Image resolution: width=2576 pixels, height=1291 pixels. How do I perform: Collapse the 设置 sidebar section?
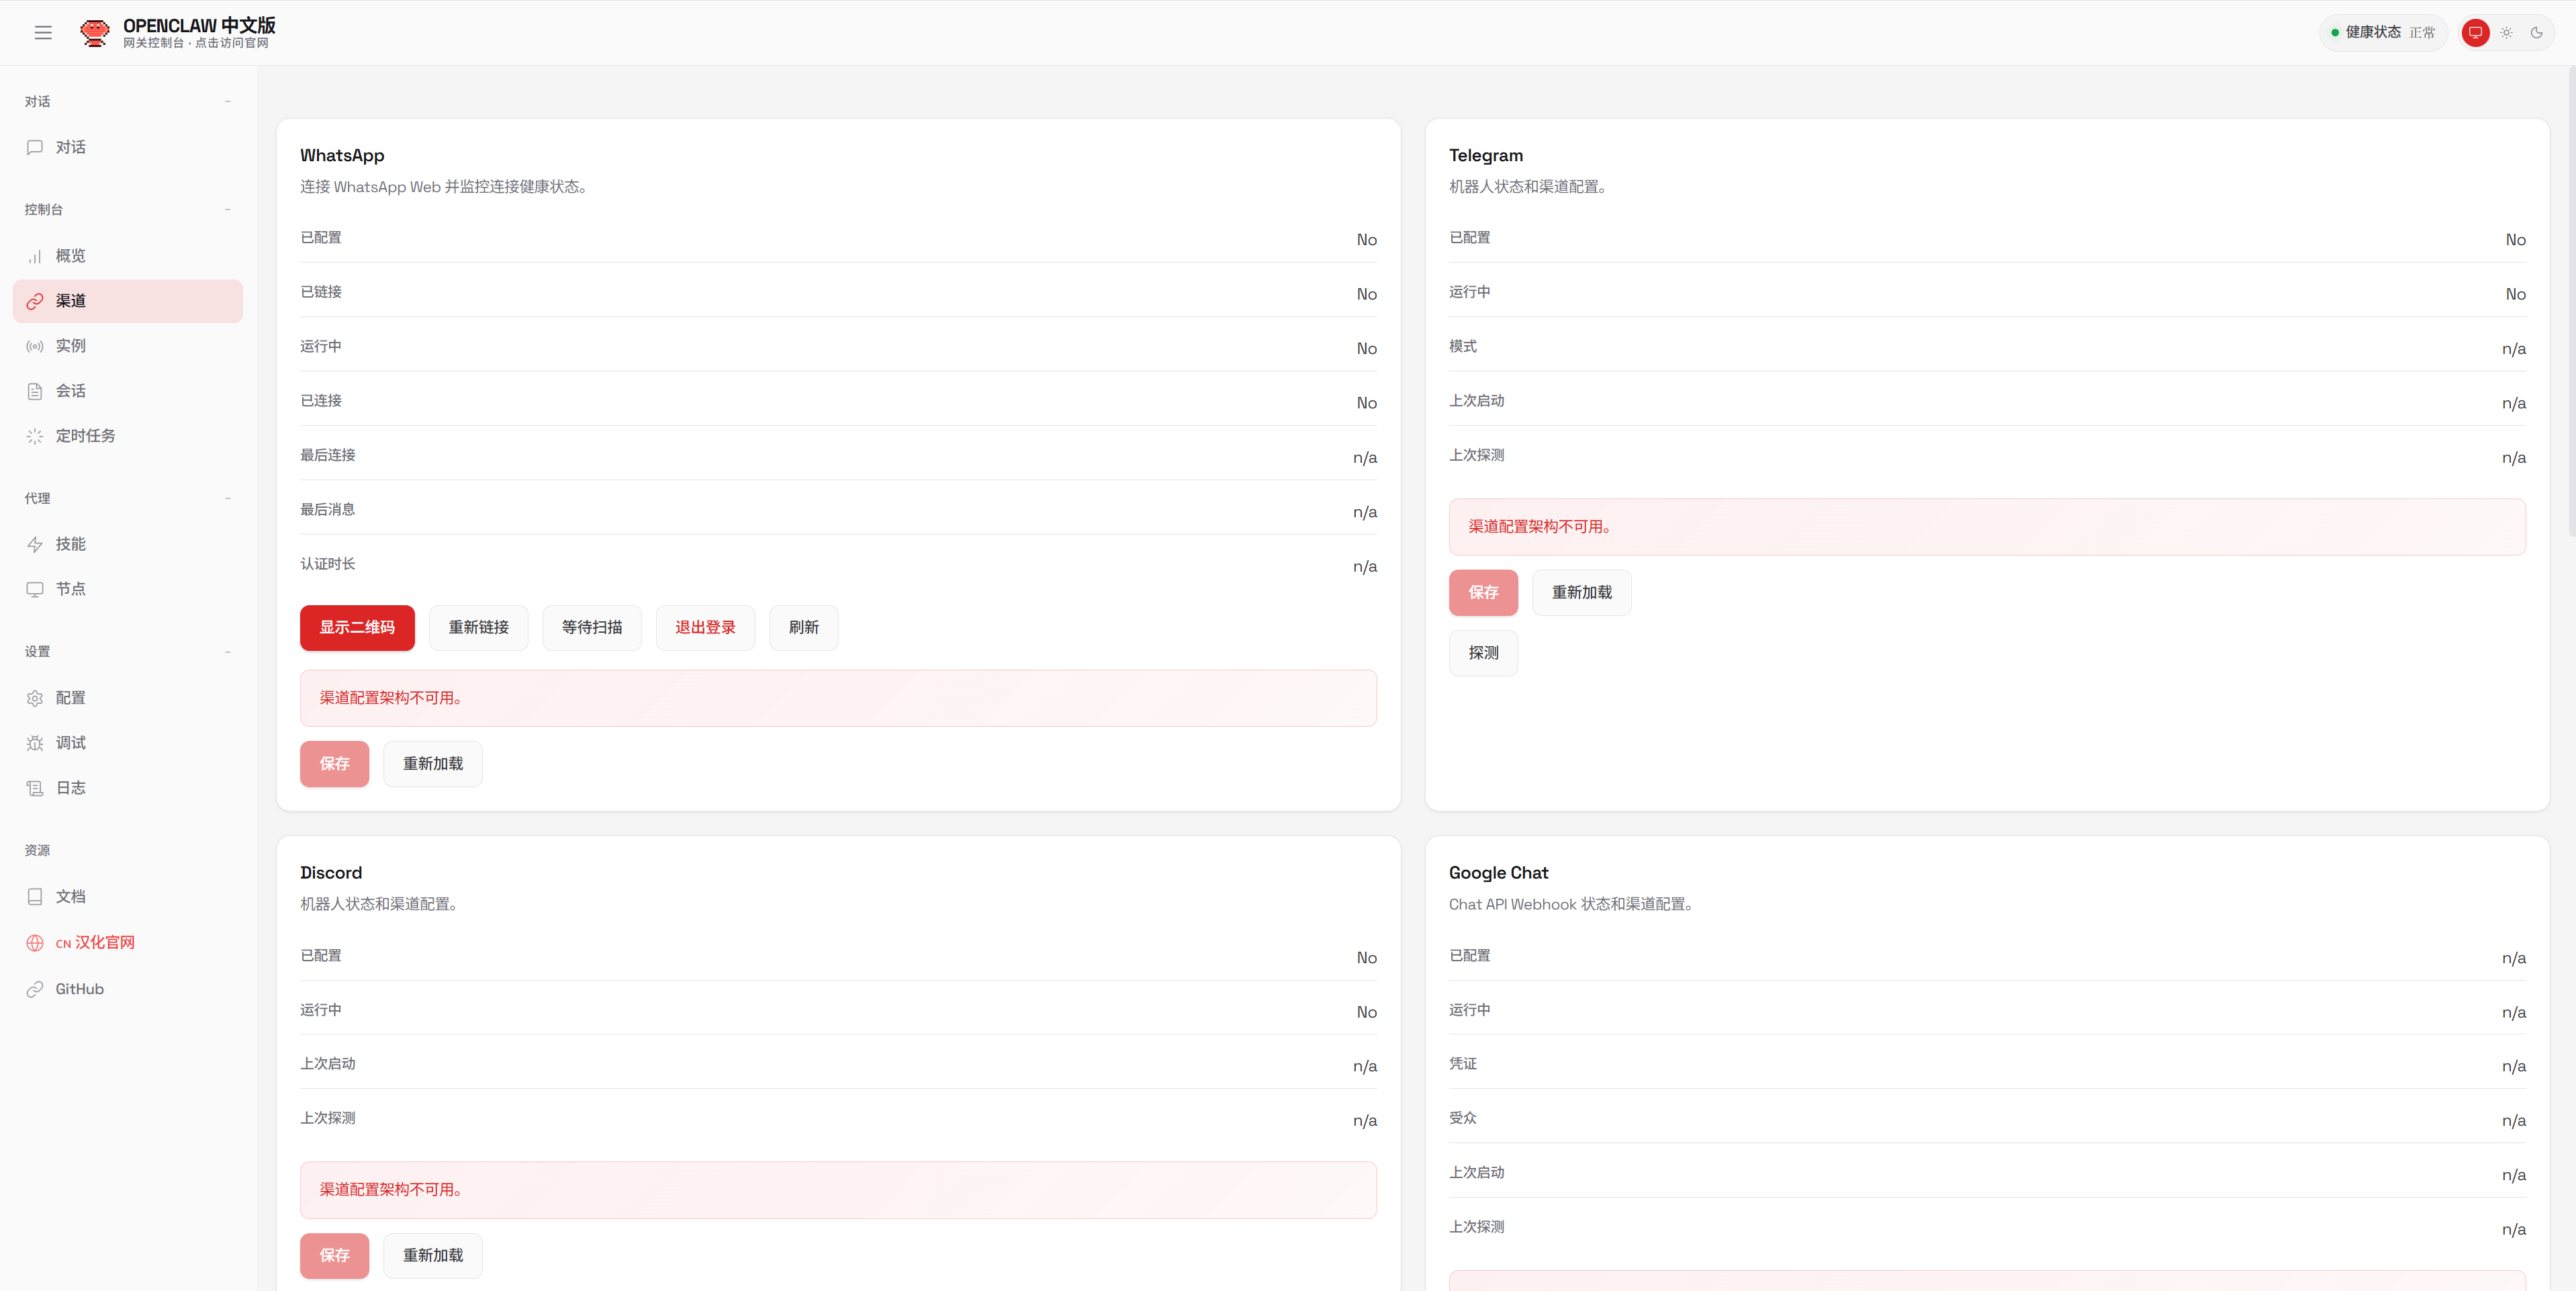pyautogui.click(x=228, y=651)
